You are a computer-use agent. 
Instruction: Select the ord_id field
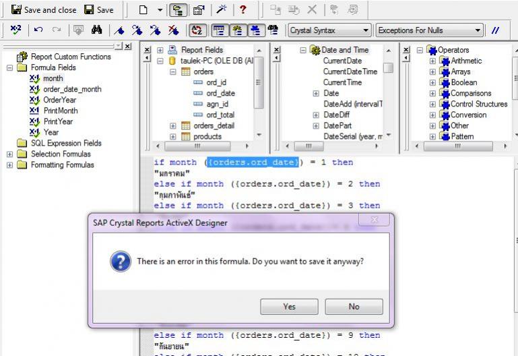click(x=216, y=82)
